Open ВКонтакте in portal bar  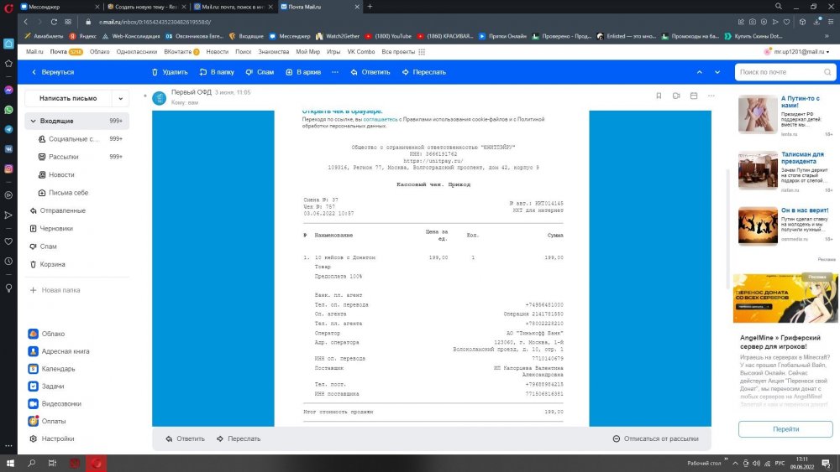pos(178,52)
